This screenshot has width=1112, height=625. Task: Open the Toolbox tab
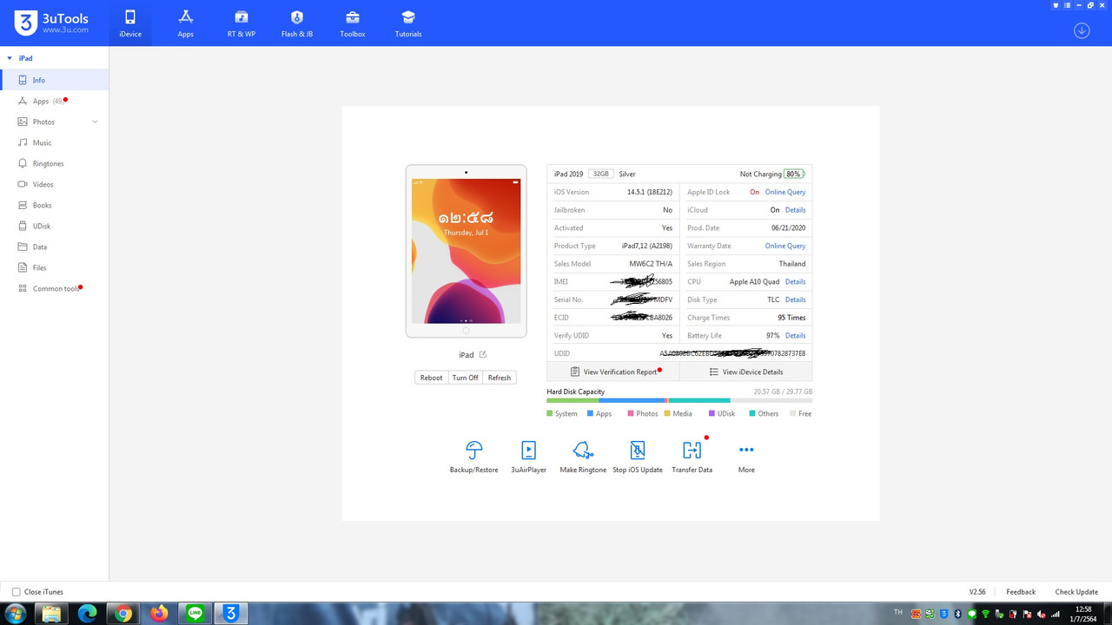[353, 23]
